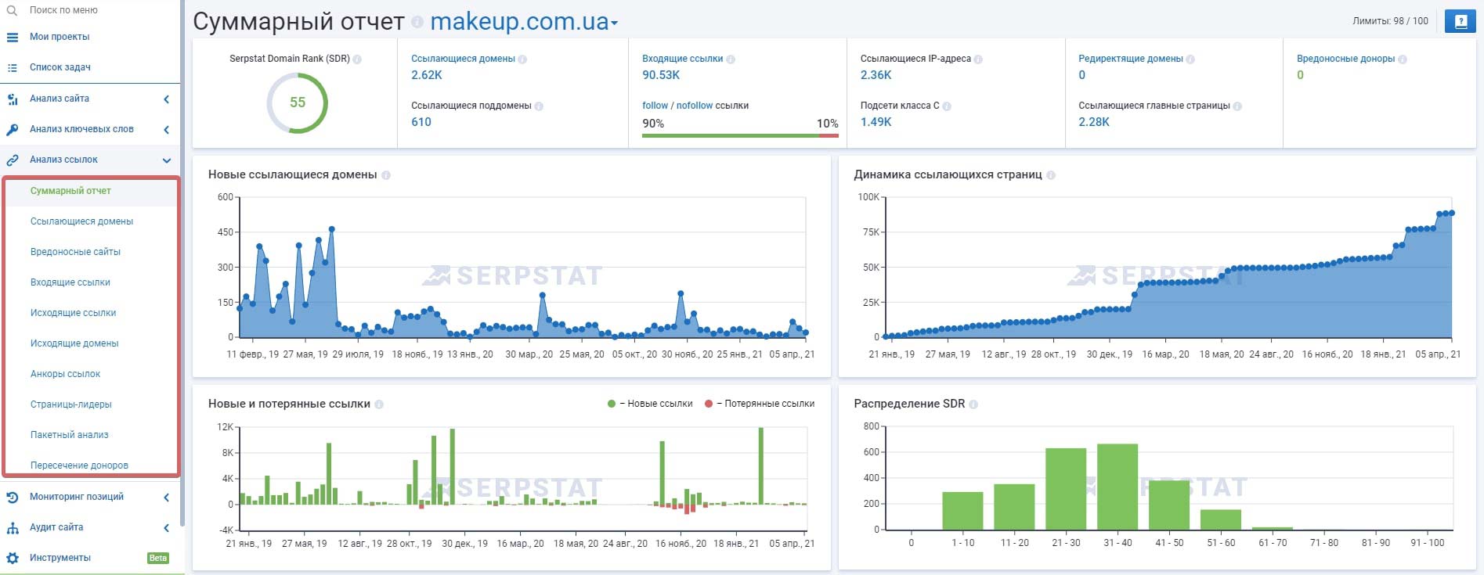Screen dimensions: 1484x575
Task: Expand the Анализ сайта menu chevron
Action: (166, 99)
